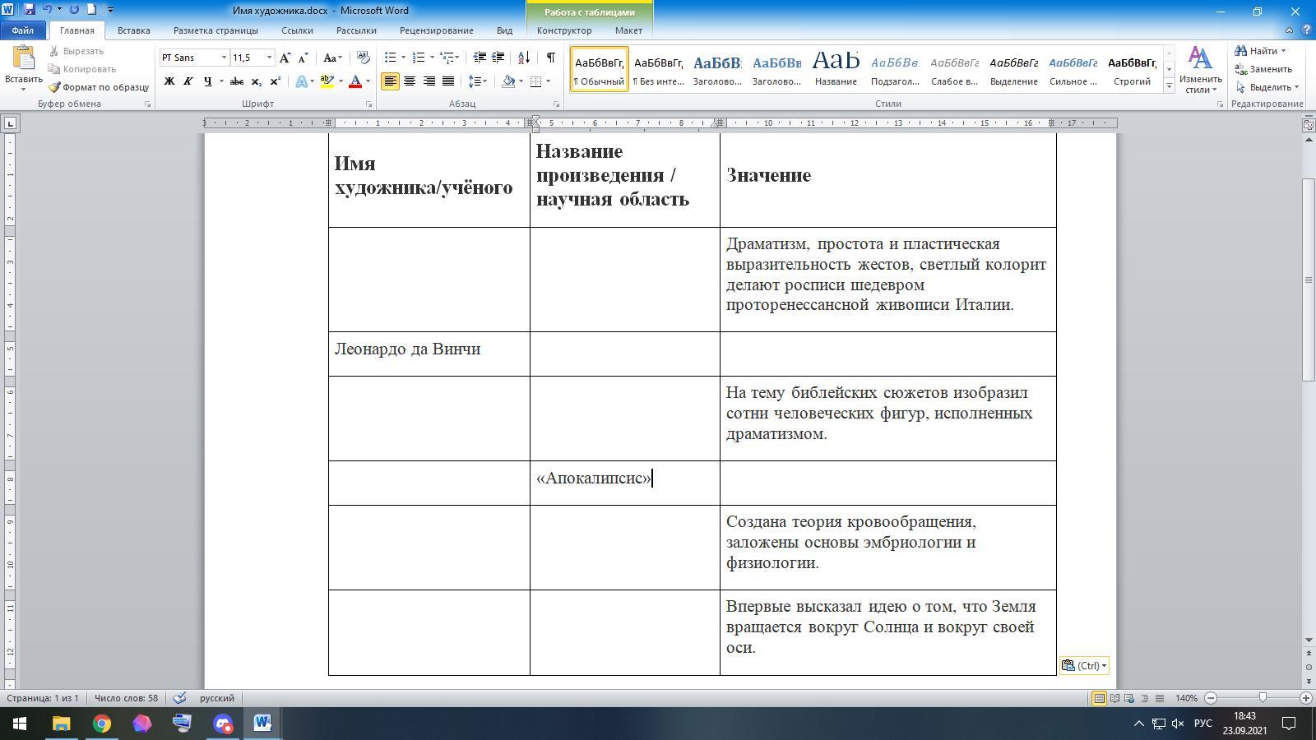Toggle bold formatting (Ж)
Viewport: 1316px width, 740px height.
pos(169,81)
